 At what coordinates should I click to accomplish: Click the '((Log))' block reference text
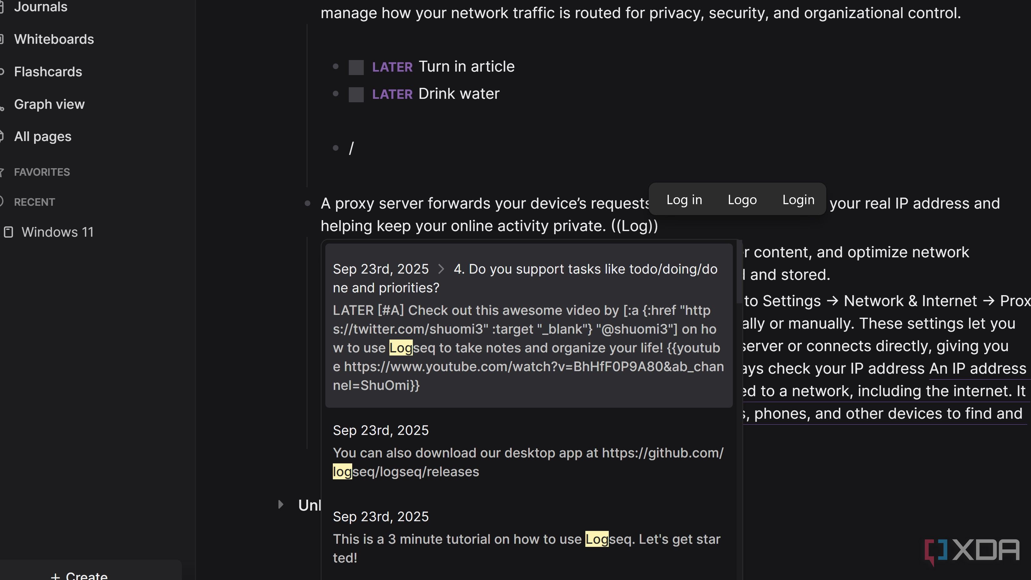(634, 226)
